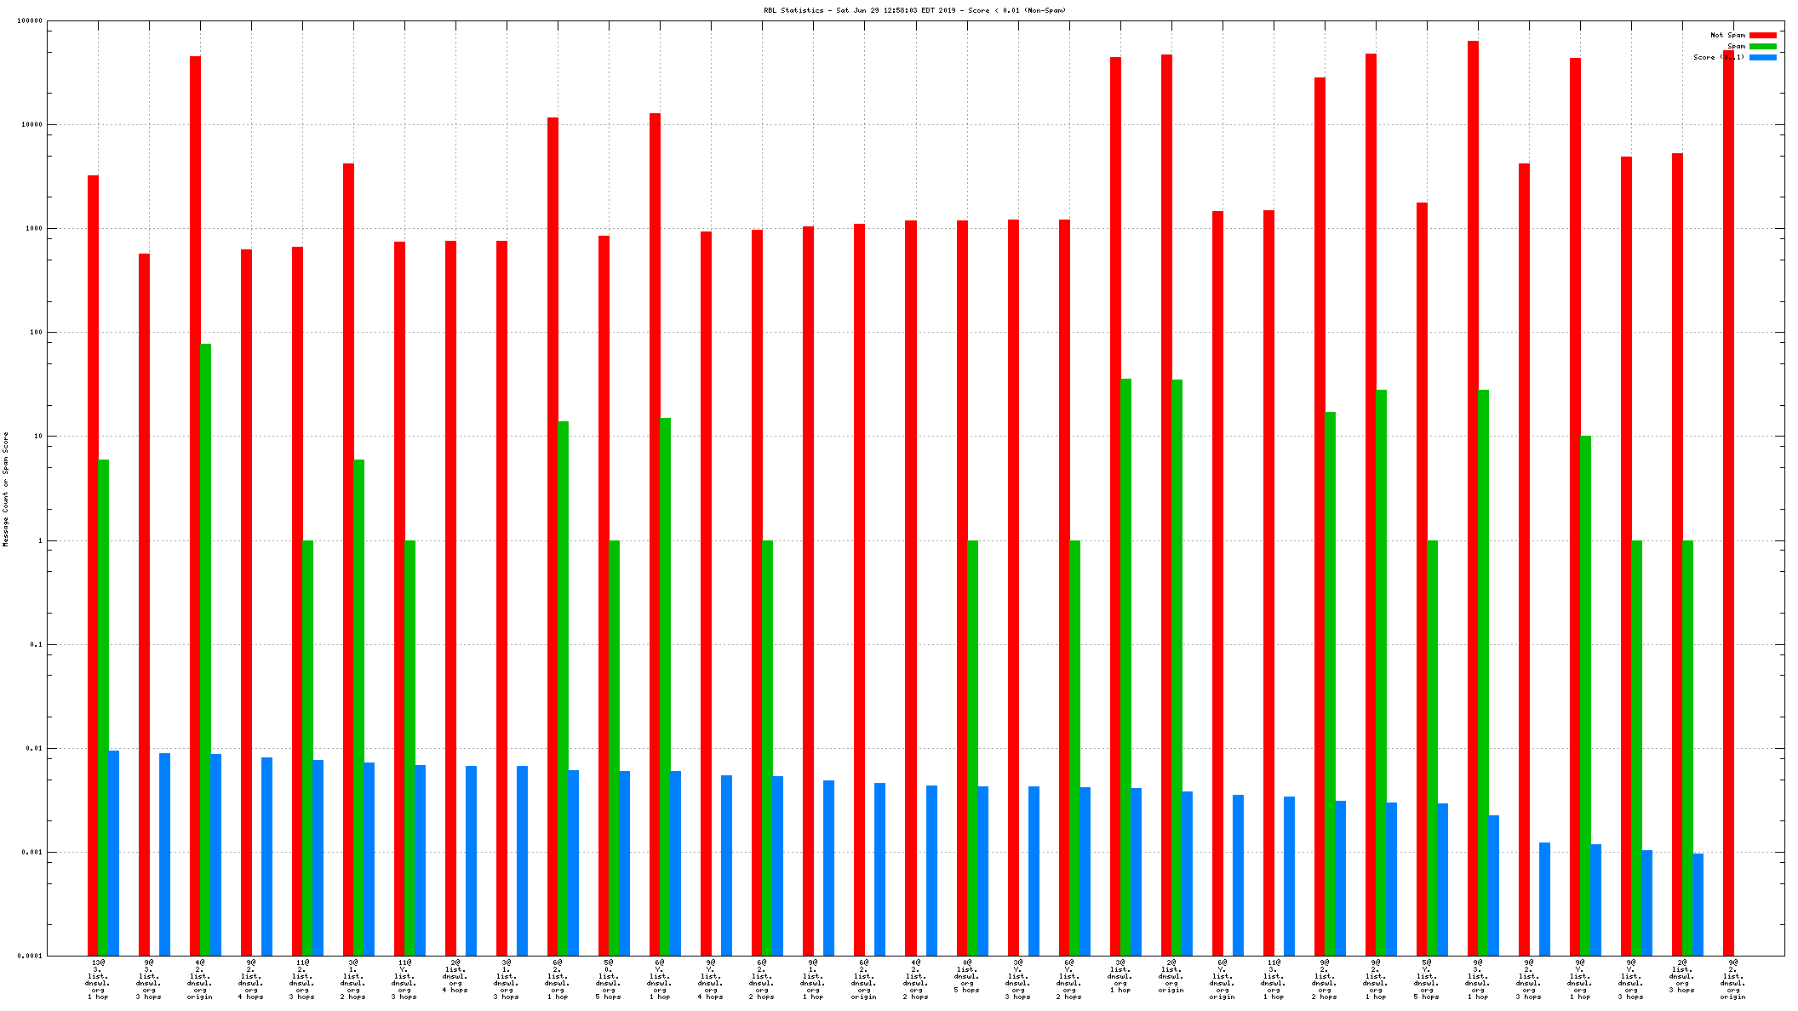
Task: Click the vertical Message Count axis label
Action: coord(5,488)
